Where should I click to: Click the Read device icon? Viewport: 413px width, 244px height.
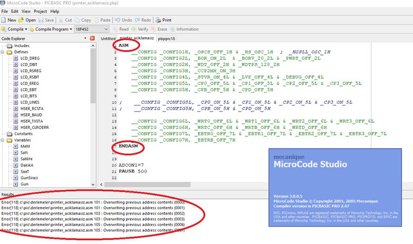[116, 29]
